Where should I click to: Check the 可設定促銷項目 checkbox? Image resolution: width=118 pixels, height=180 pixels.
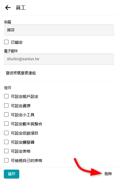coord(6,133)
